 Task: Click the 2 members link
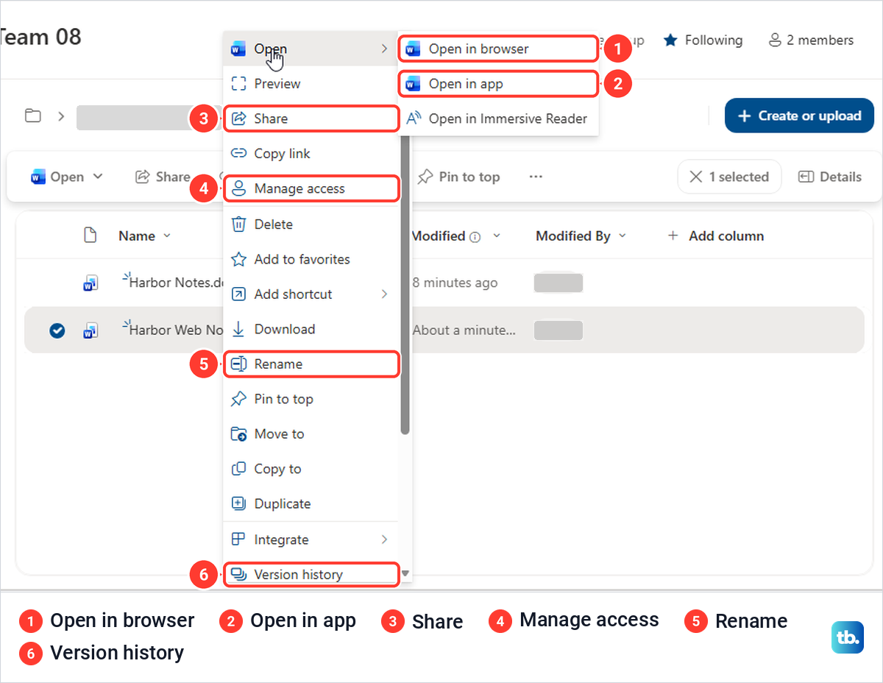811,40
